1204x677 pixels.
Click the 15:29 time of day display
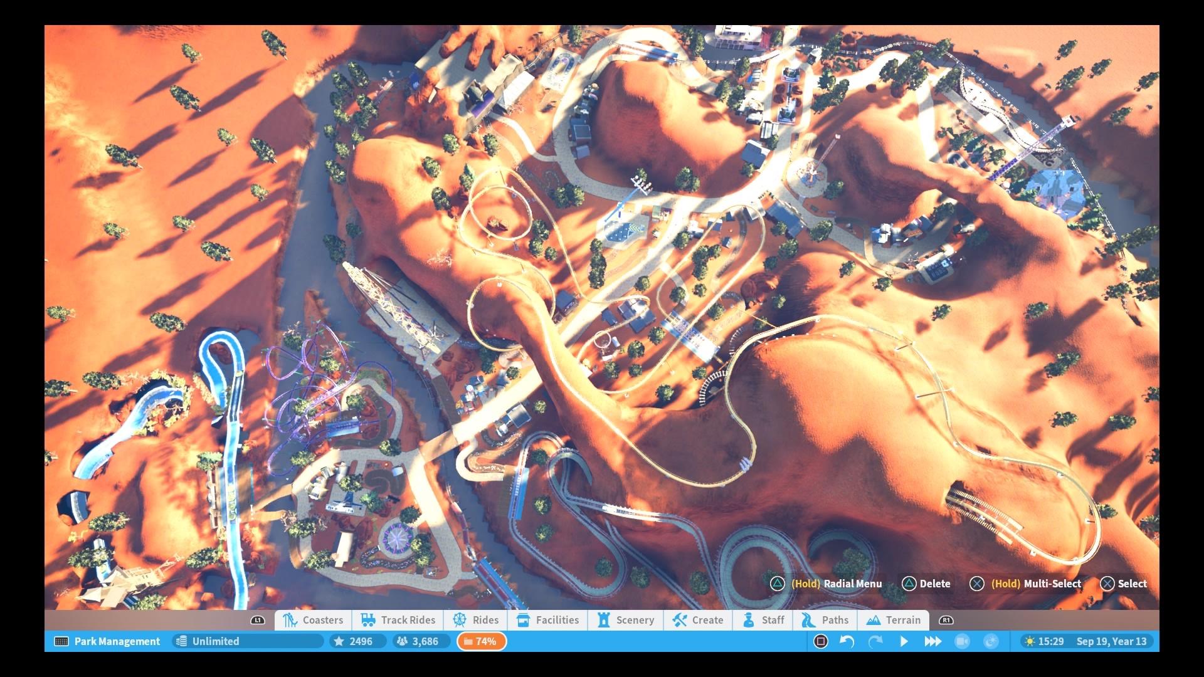tap(1044, 641)
